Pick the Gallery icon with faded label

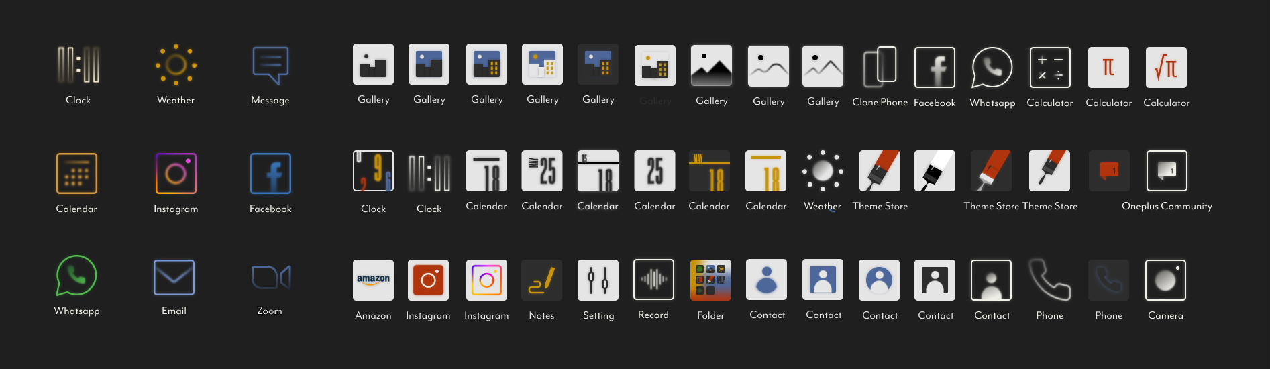655,66
